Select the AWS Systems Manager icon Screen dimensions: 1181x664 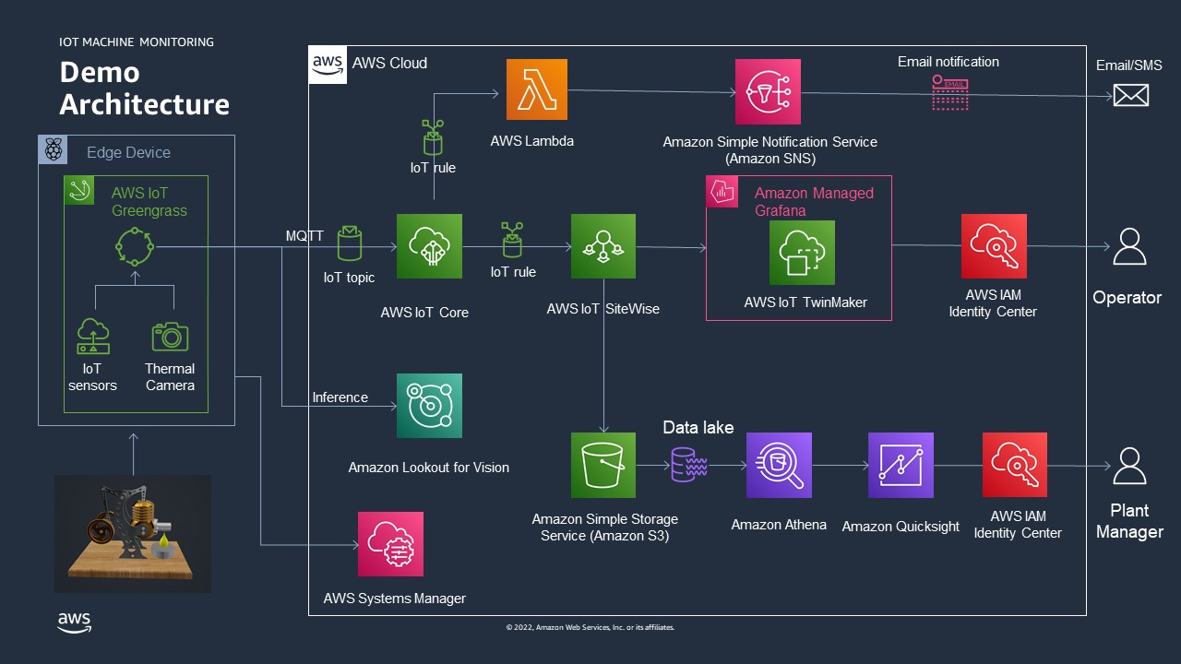tap(391, 544)
